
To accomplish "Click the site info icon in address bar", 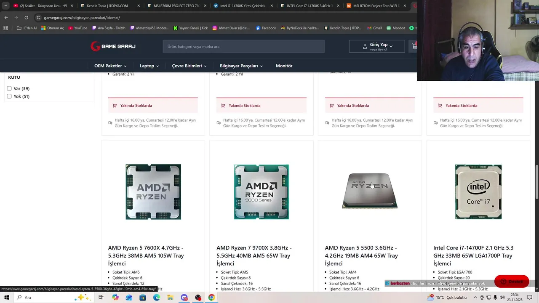I will pyautogui.click(x=38, y=18).
